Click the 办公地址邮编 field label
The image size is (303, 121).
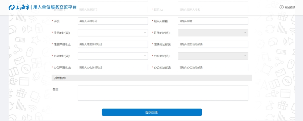(163, 68)
